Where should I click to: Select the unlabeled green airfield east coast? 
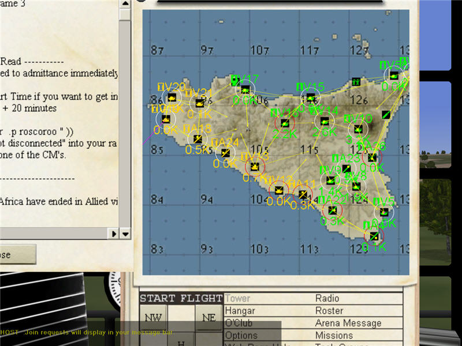click(386, 115)
